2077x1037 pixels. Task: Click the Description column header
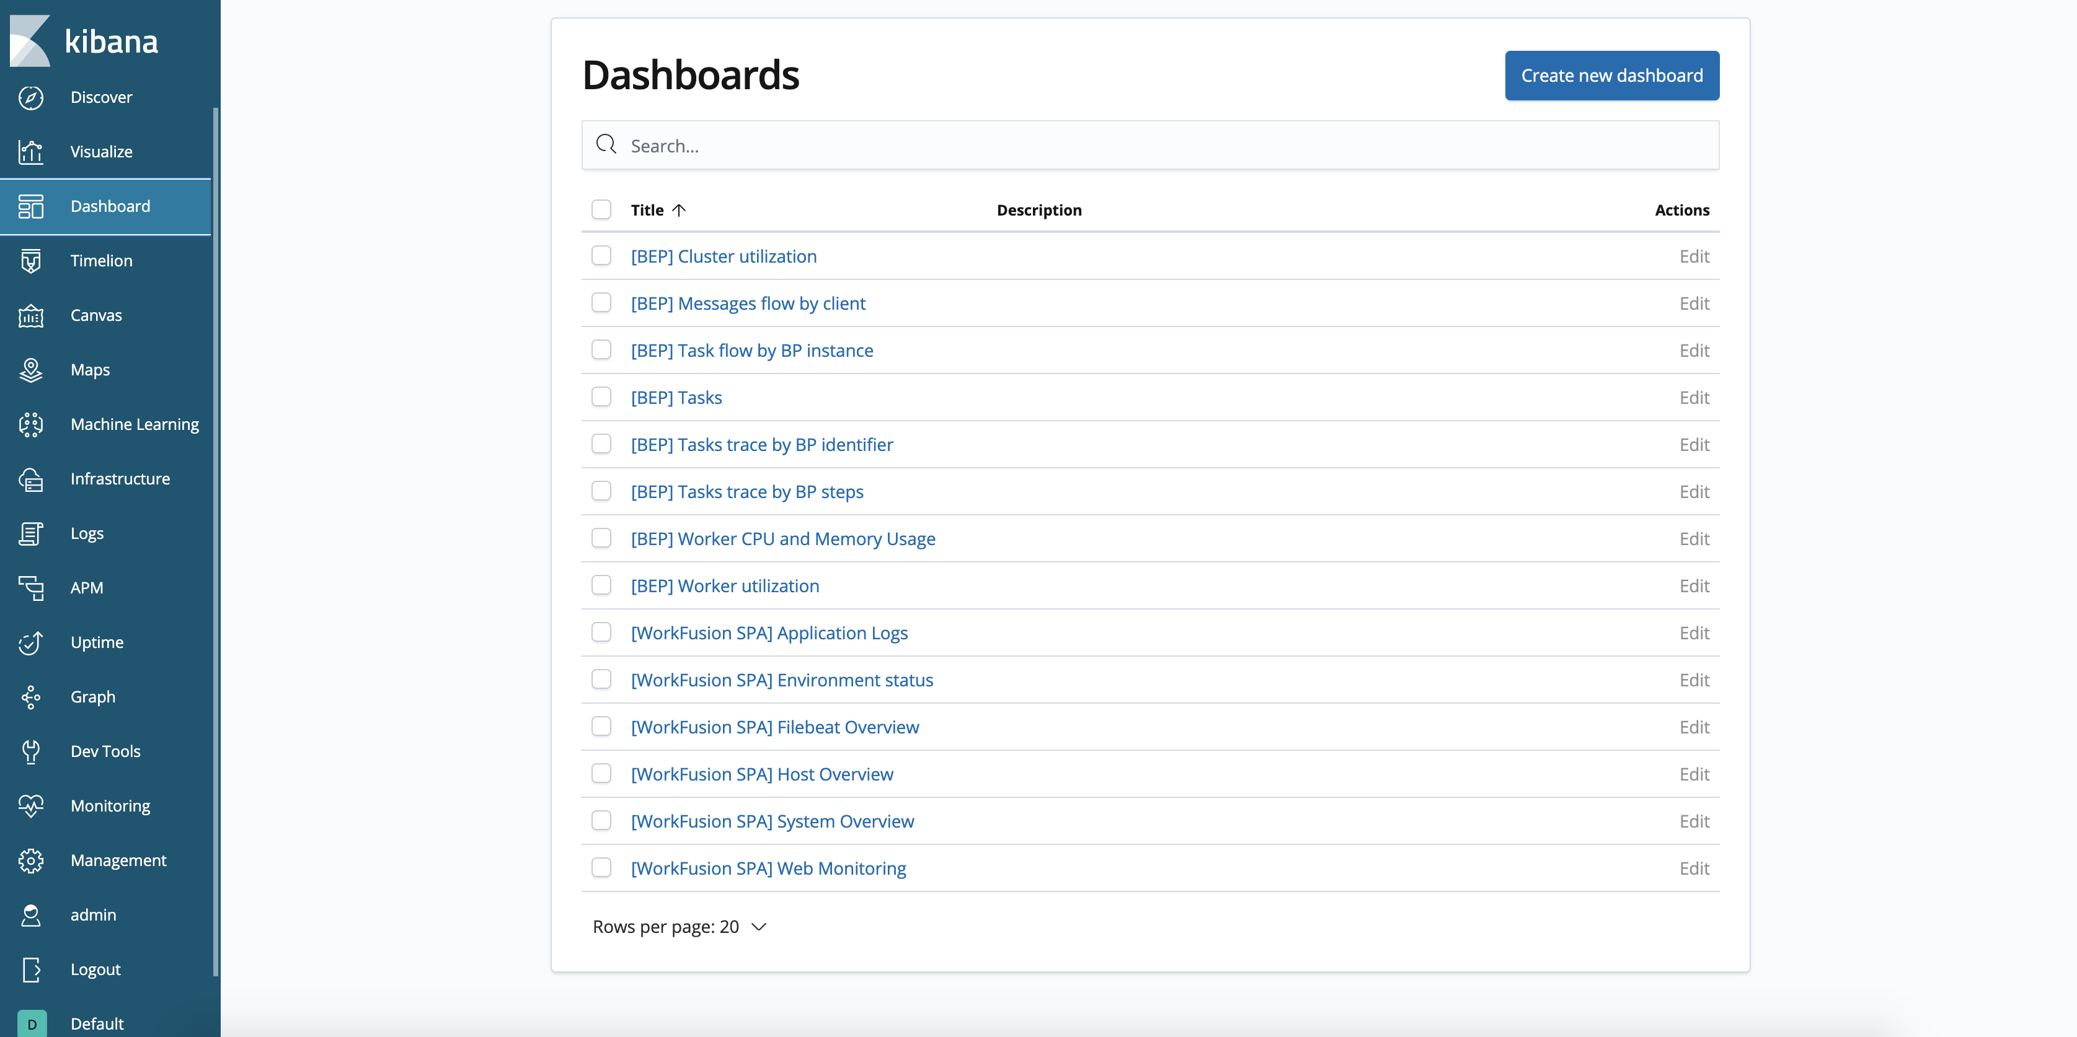click(x=1038, y=210)
